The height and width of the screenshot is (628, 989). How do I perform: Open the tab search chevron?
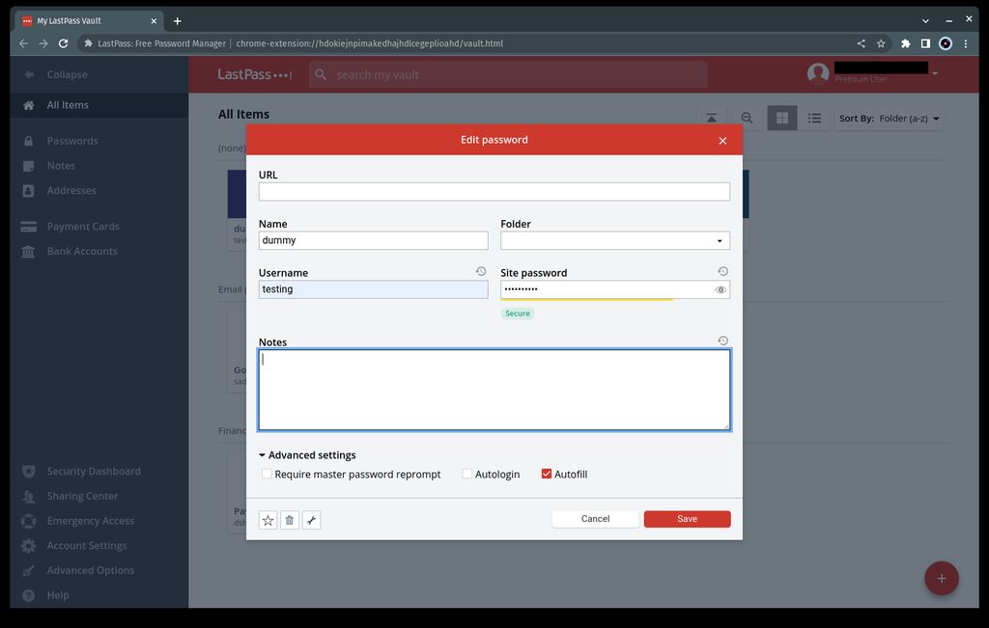(x=925, y=21)
